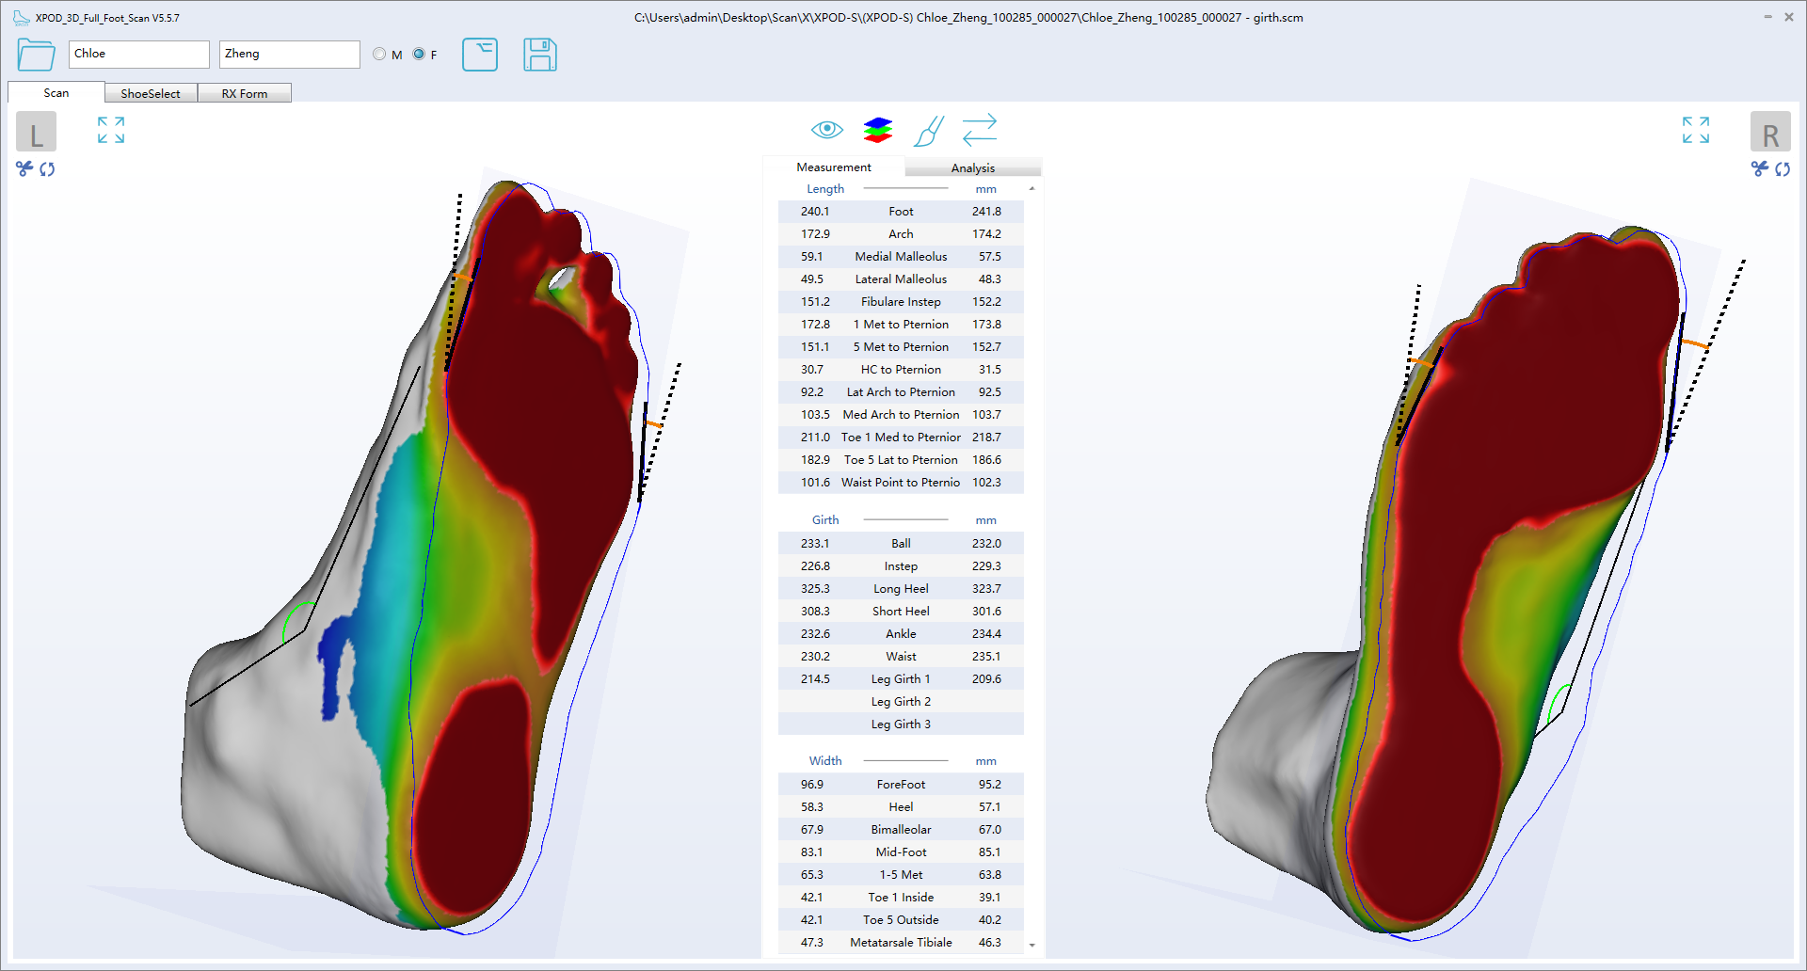
Task: Click the scissors crop icon under L
Action: (x=24, y=169)
